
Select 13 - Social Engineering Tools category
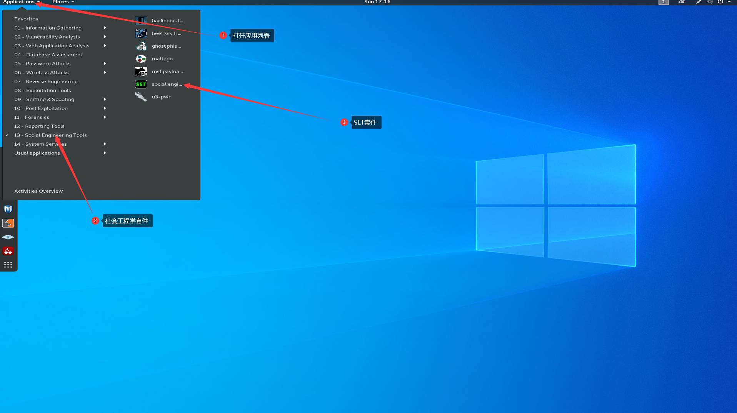(50, 135)
